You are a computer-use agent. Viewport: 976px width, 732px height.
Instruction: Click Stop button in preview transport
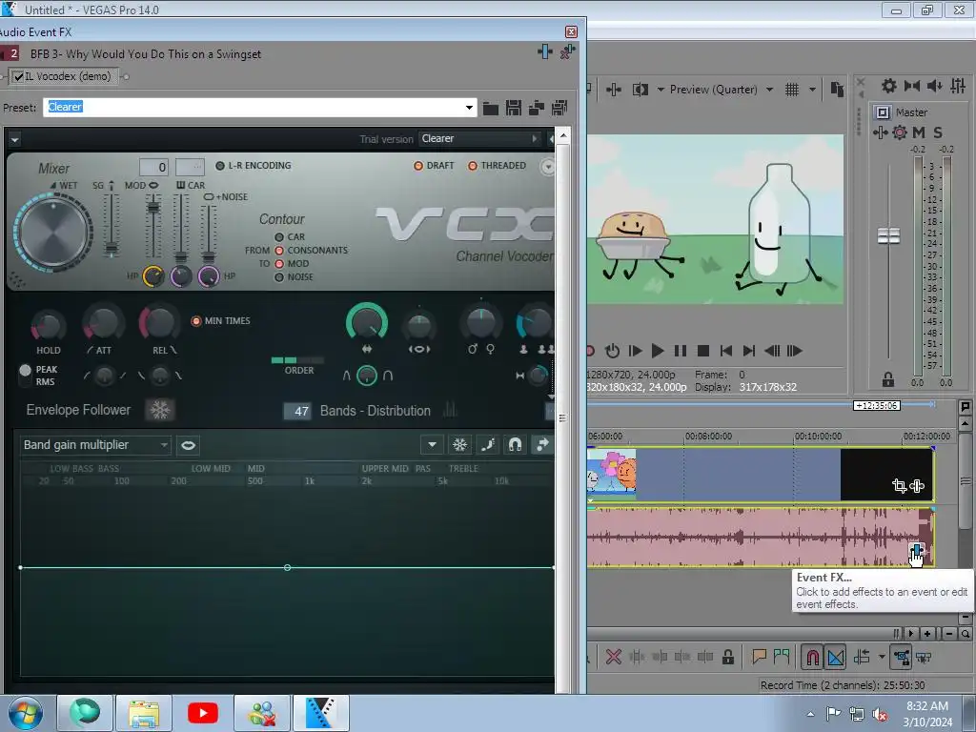click(703, 351)
